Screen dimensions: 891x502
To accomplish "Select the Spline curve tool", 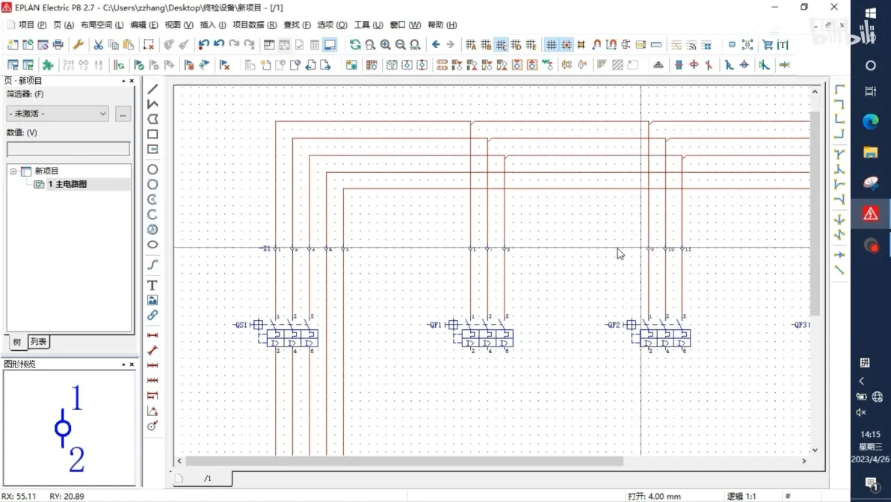I will click(x=152, y=265).
